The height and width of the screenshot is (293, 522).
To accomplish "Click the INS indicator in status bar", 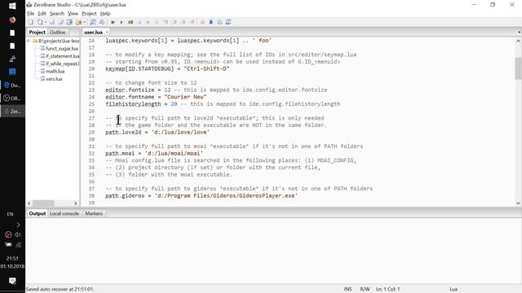I will pos(348,290).
